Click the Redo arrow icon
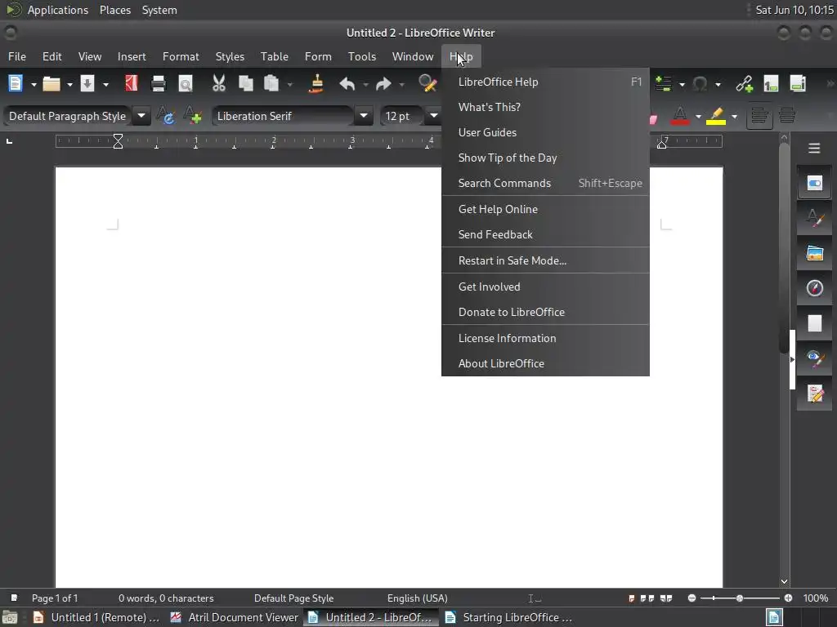The width and height of the screenshot is (837, 627). (383, 84)
